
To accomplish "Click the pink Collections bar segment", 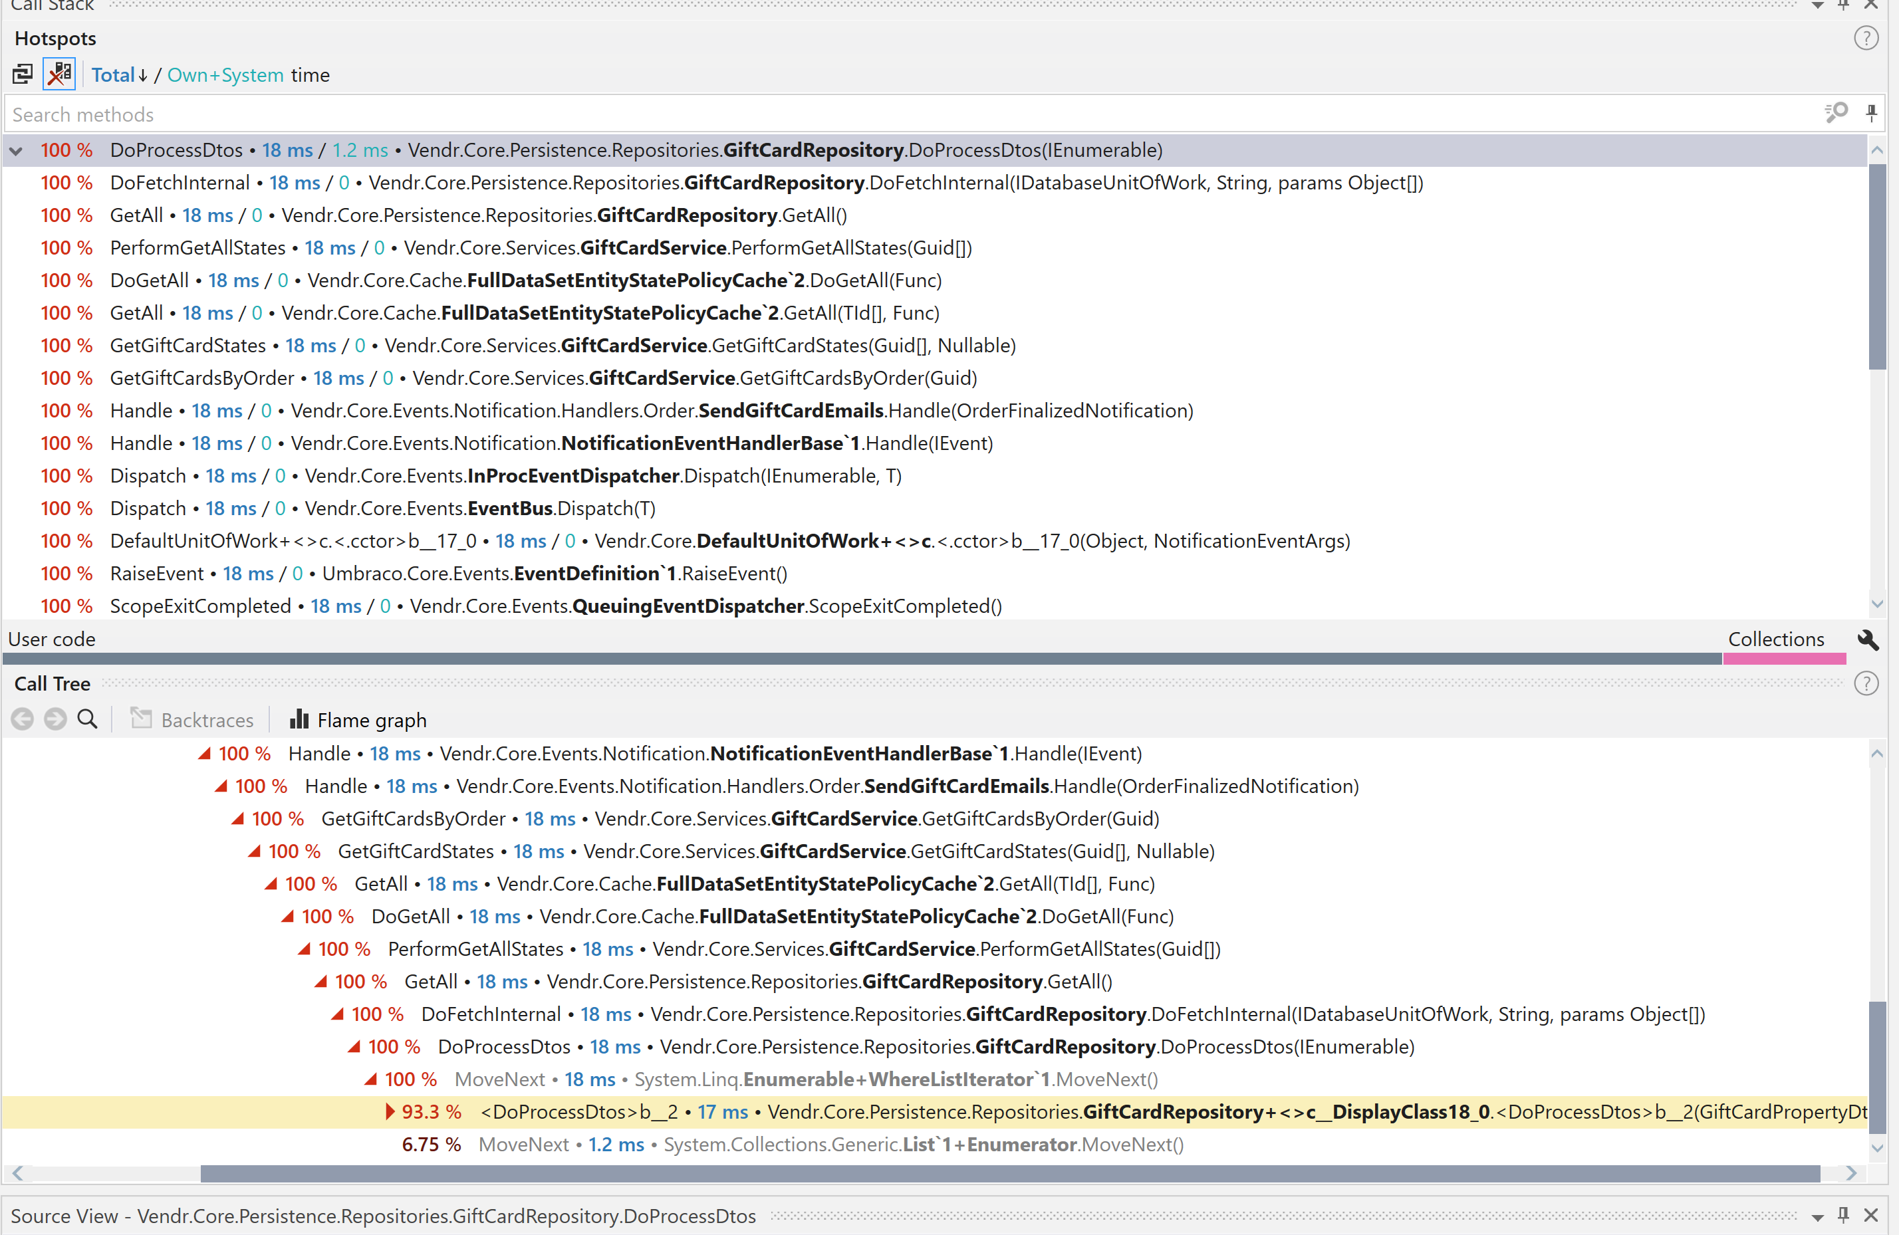I will click(1784, 658).
